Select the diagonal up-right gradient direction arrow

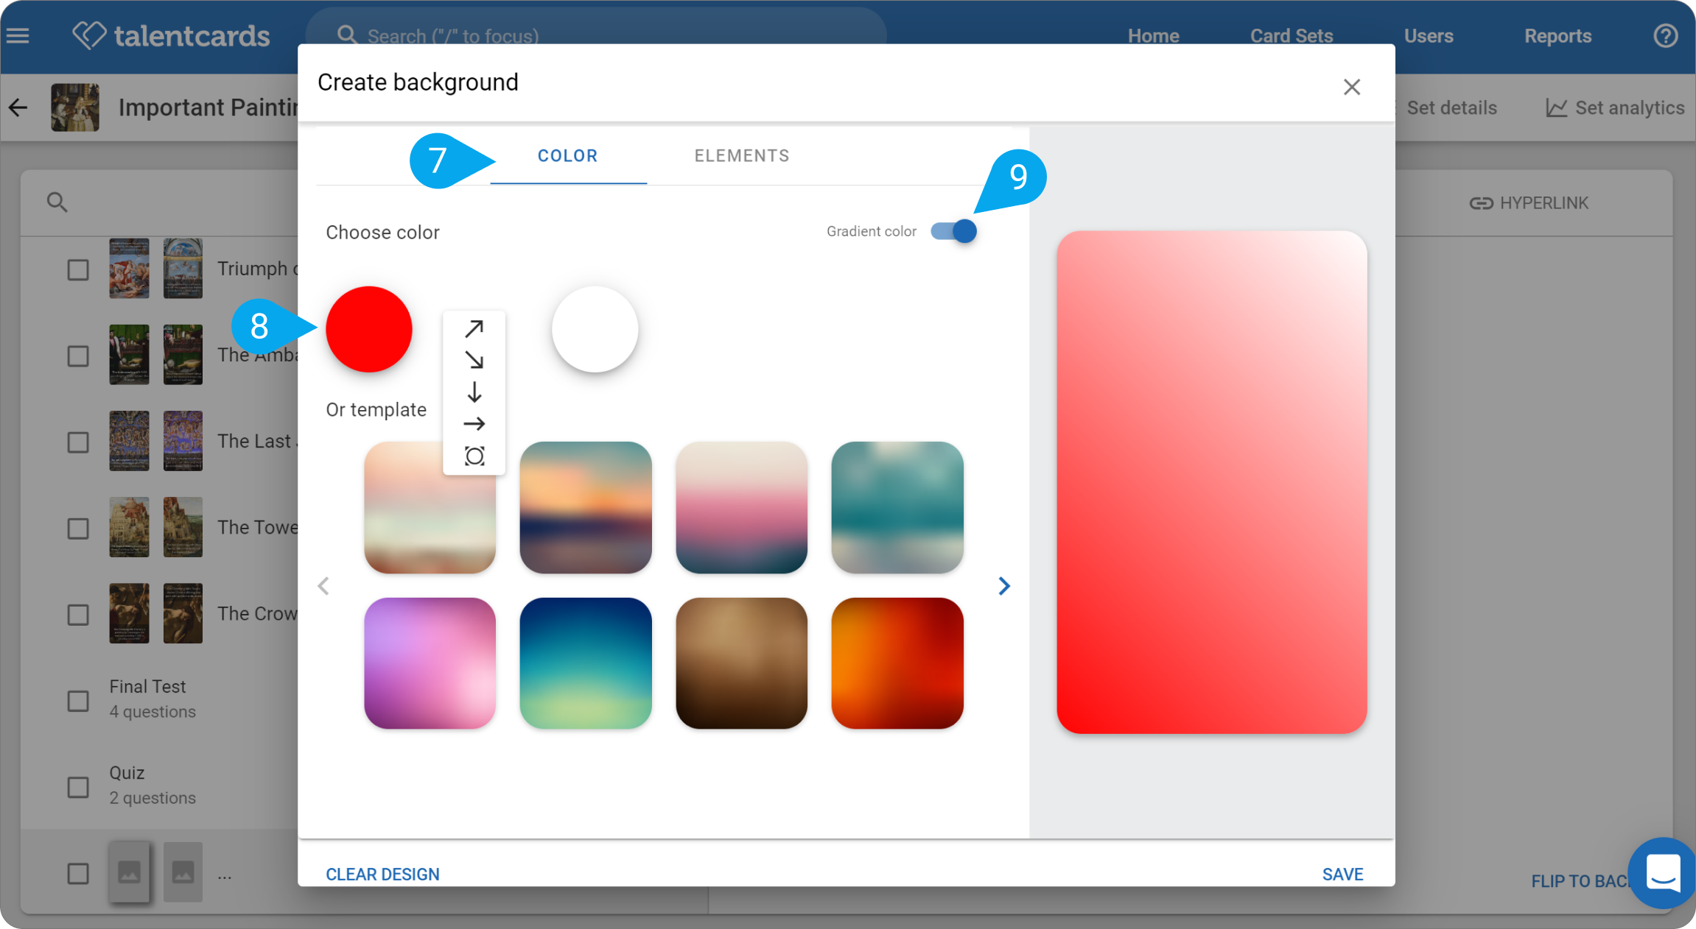474,328
